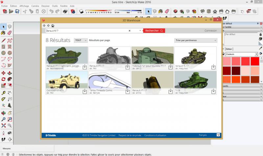Select the Front view house icon
Screen dimensions: 263x156
[215, 11]
